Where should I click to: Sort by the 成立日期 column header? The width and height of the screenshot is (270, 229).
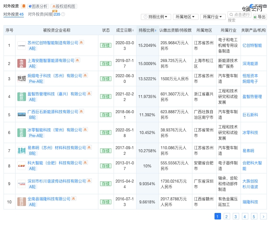[125, 30]
